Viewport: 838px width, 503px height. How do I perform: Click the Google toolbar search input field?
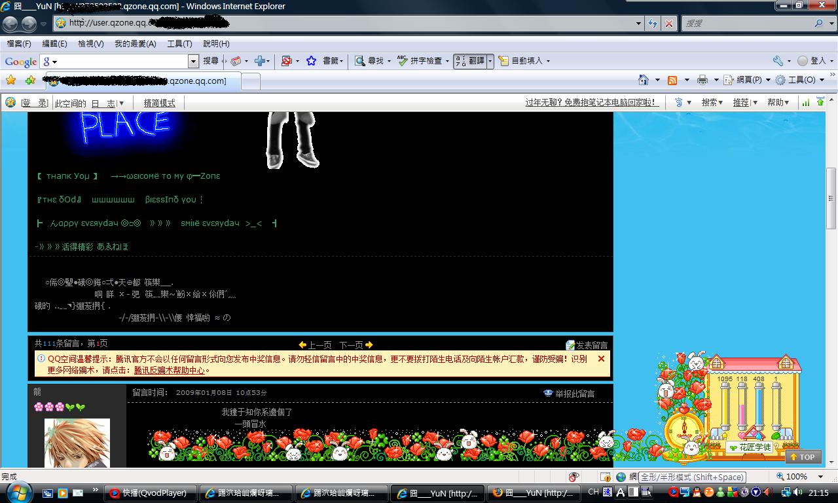pyautogui.click(x=119, y=61)
